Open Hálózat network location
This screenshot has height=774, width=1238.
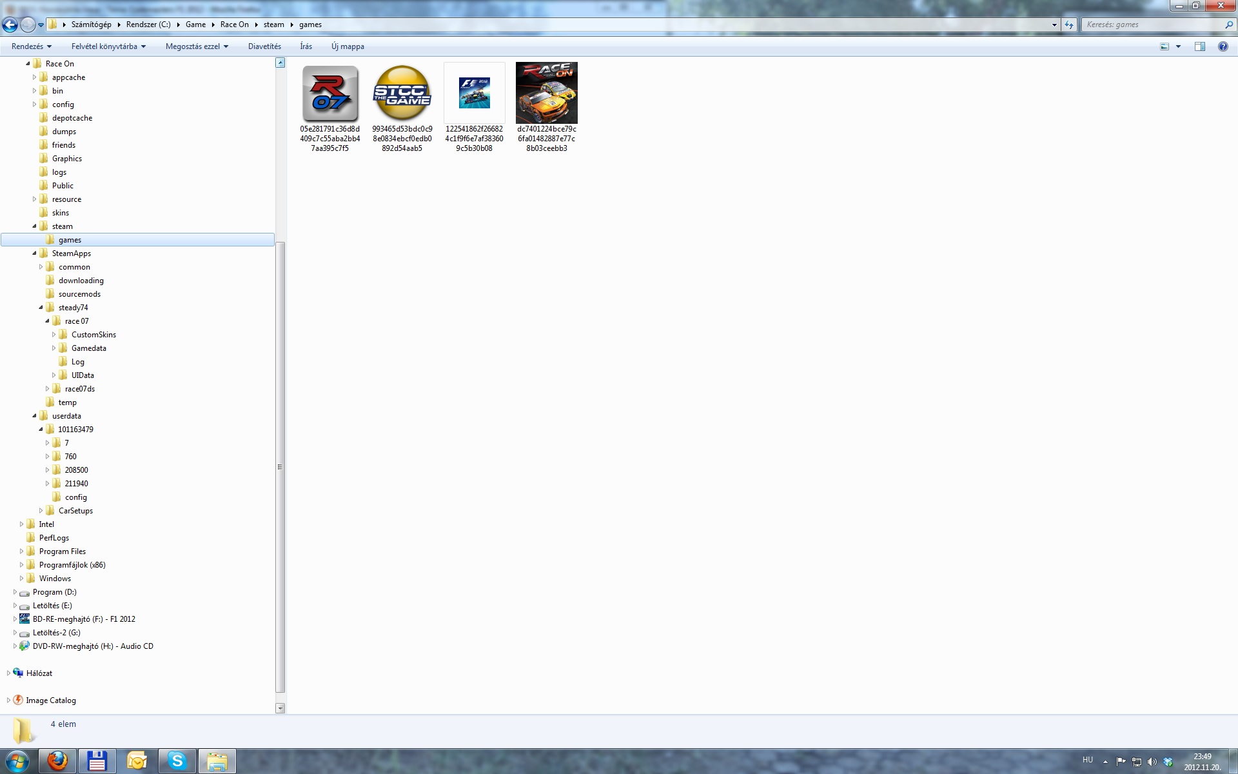tap(39, 673)
